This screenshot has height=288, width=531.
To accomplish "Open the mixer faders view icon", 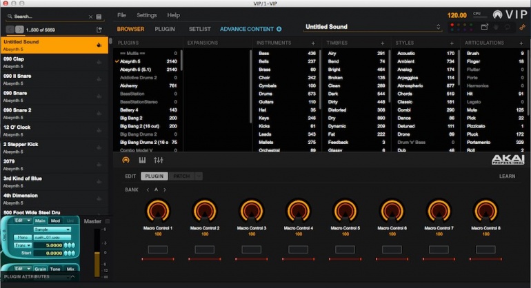I will click(x=159, y=160).
